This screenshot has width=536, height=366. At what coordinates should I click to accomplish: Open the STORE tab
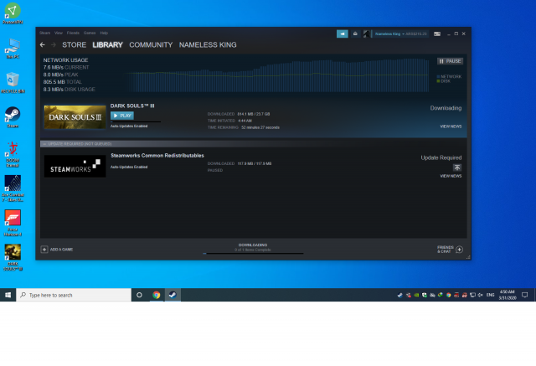pos(75,44)
